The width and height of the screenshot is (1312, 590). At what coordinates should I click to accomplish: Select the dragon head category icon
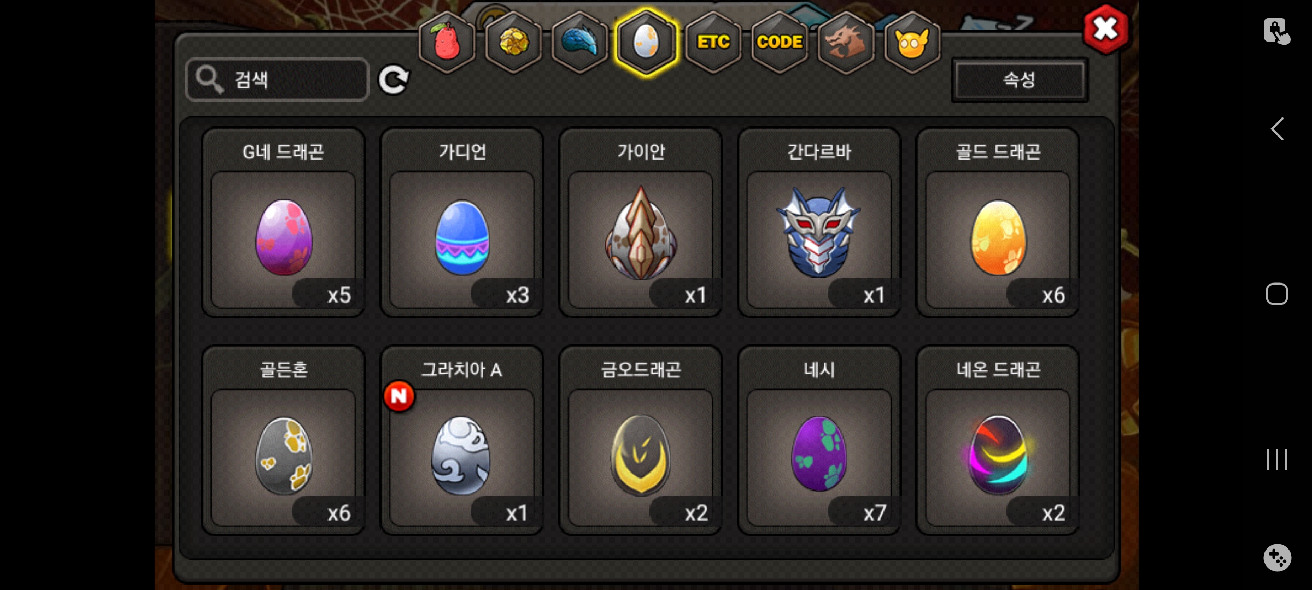click(x=846, y=43)
